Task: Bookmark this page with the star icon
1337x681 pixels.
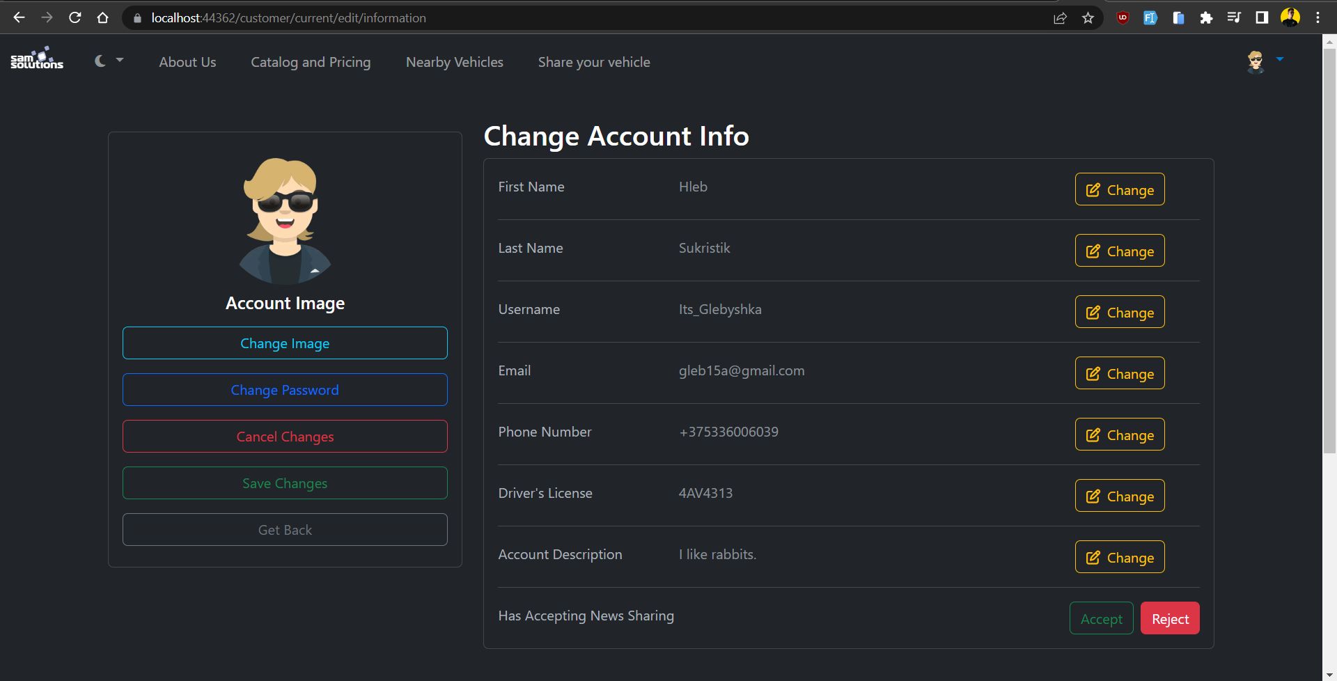Action: click(x=1088, y=18)
